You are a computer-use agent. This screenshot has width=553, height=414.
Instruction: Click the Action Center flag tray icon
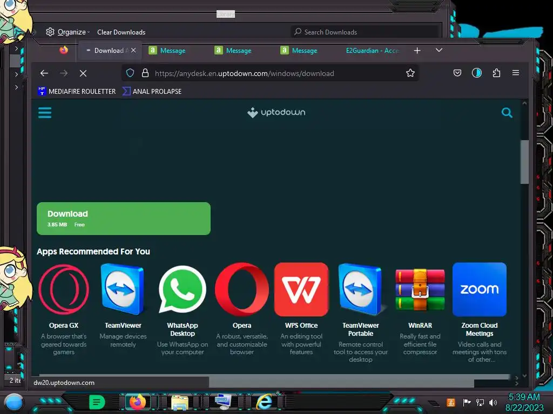click(x=467, y=402)
